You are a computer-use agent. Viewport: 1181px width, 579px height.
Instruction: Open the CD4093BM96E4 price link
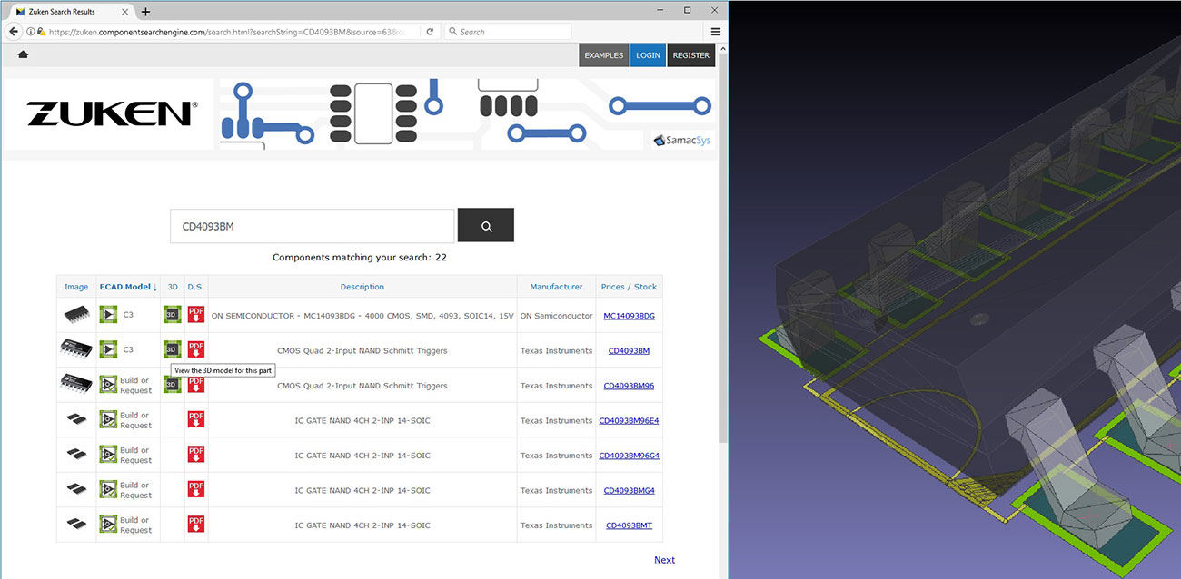[629, 420]
